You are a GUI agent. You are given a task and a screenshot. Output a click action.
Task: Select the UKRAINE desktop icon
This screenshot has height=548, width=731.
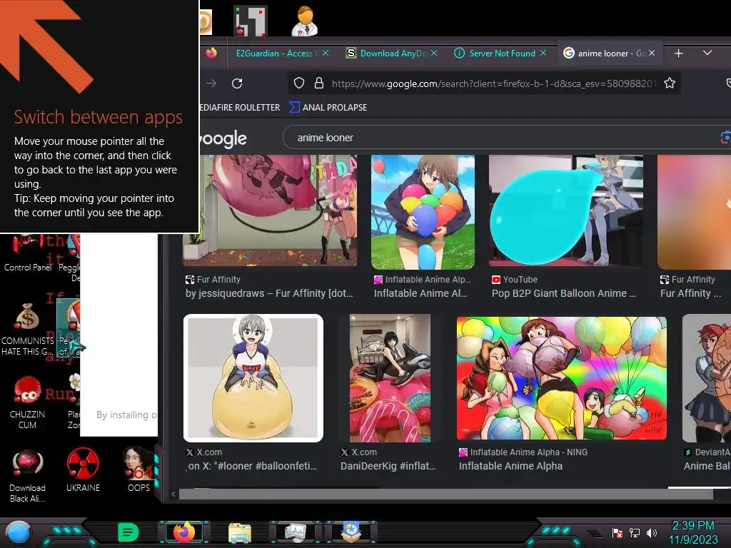83,471
